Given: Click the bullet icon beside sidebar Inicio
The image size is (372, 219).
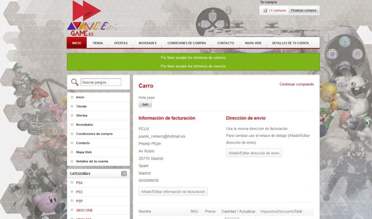Looking at the screenshot, I should click(72, 97).
